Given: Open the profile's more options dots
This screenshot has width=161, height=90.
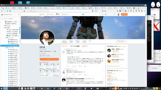Looking at the screenshot, I should pos(127,41).
